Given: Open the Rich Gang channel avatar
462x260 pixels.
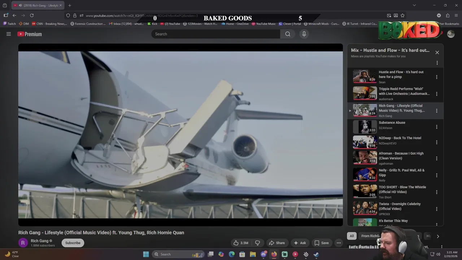Looking at the screenshot, I should [23, 243].
